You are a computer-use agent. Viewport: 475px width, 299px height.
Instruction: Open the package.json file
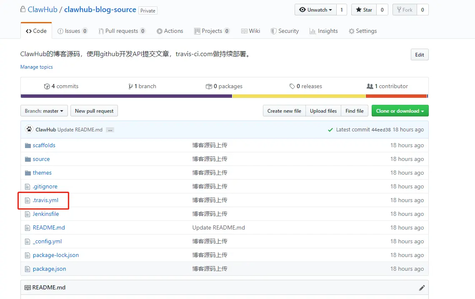coord(50,269)
